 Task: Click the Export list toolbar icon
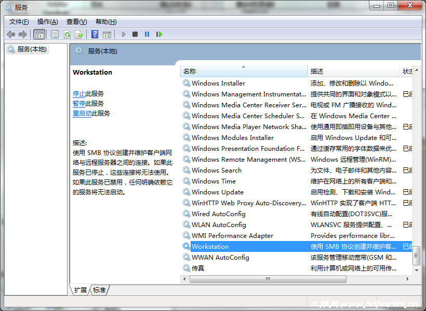79,34
